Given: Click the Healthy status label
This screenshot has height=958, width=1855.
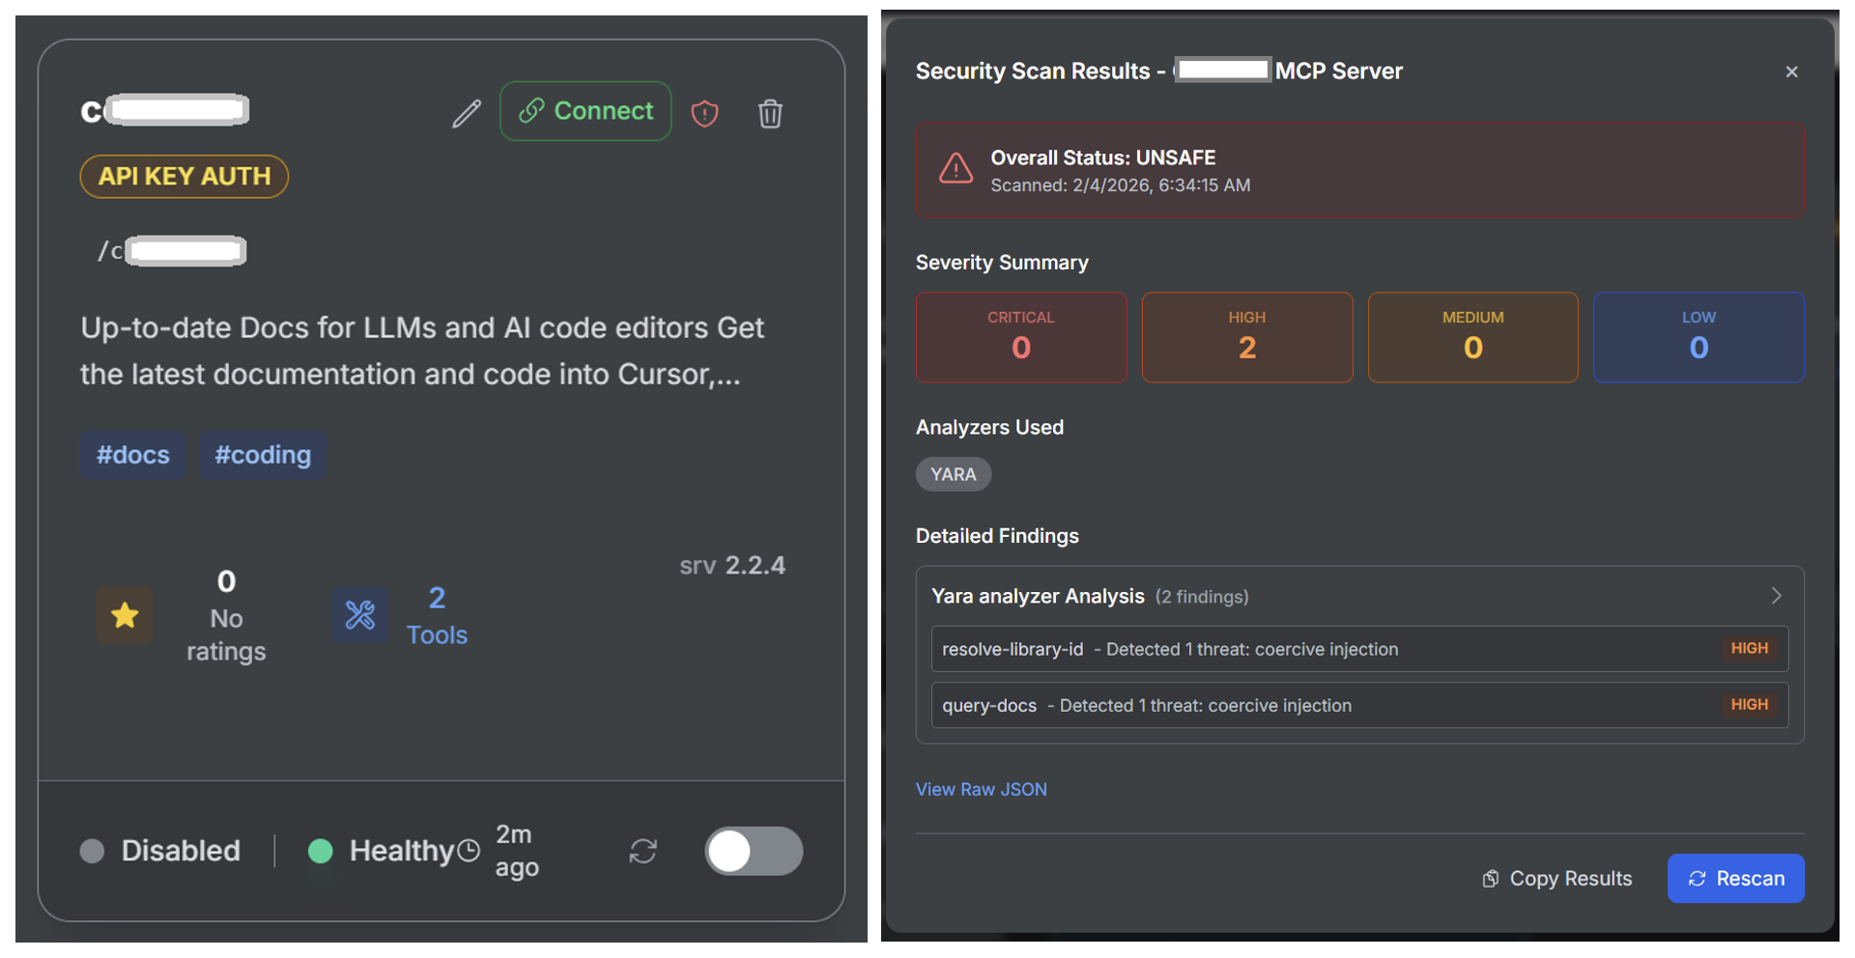Looking at the screenshot, I should point(402,851).
